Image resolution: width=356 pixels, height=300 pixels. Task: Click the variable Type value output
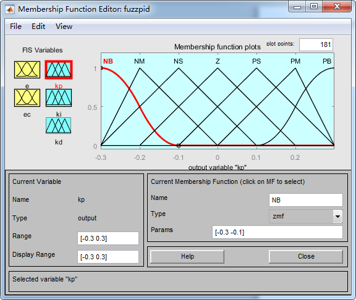(87, 218)
